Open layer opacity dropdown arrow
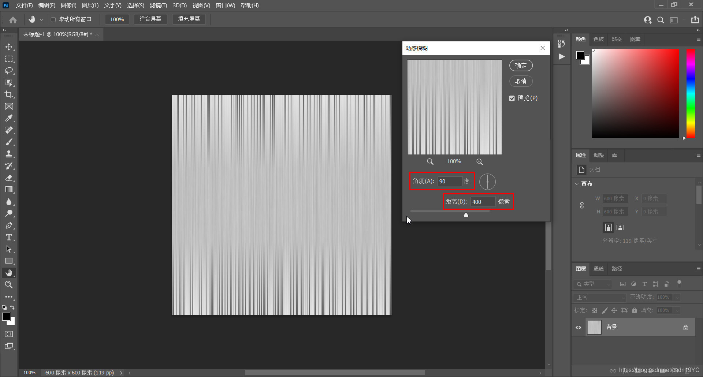 tap(678, 297)
